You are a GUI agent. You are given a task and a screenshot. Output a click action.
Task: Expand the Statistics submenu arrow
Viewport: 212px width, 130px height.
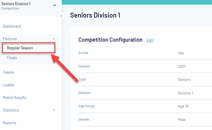(x=54, y=110)
